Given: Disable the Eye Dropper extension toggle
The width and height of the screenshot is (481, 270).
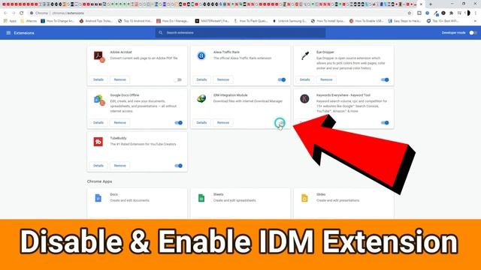Looking at the screenshot, I should [x=385, y=79].
